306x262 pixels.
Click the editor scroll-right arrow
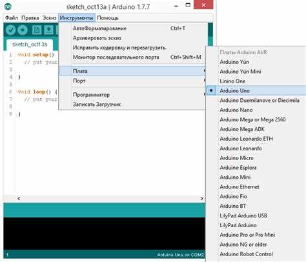pos(201,198)
